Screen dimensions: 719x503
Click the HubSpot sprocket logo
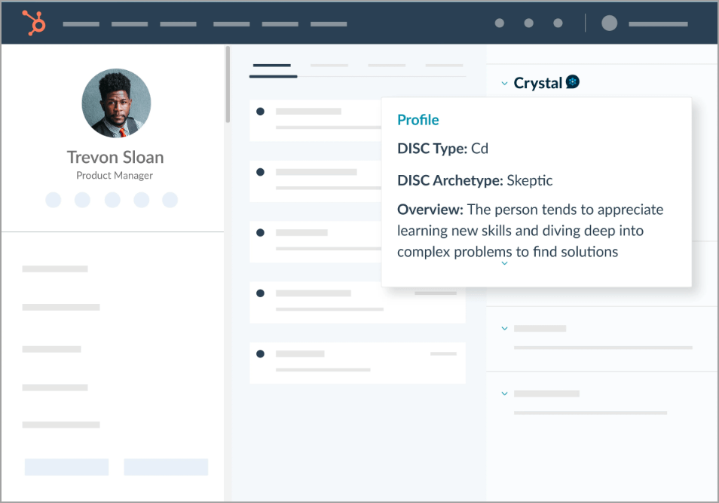coord(34,23)
